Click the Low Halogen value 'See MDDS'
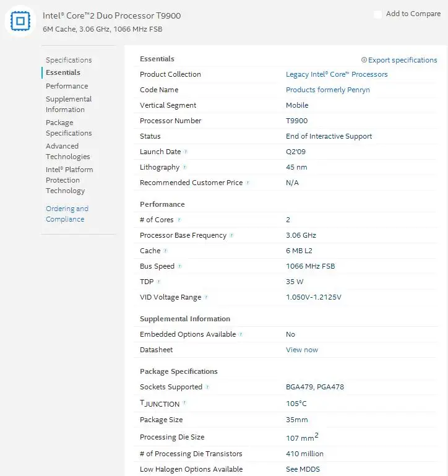The width and height of the screenshot is (448, 476). pyautogui.click(x=303, y=469)
